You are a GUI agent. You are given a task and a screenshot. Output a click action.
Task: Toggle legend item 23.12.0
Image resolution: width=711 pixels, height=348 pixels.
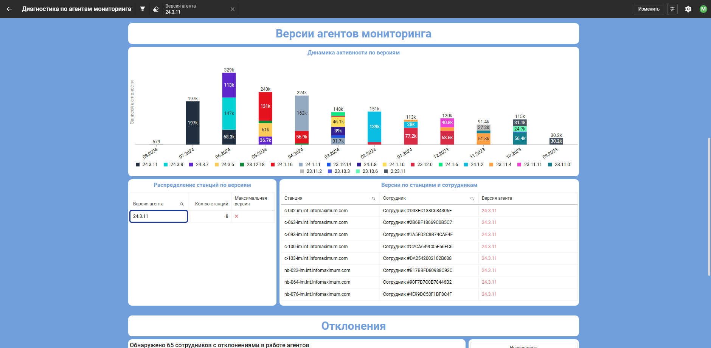click(x=422, y=165)
